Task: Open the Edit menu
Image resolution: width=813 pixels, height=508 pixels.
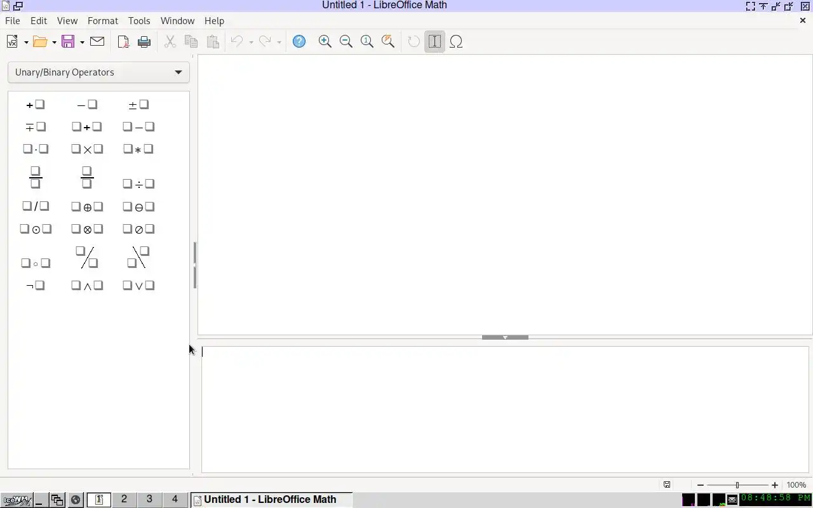Action: (39, 21)
